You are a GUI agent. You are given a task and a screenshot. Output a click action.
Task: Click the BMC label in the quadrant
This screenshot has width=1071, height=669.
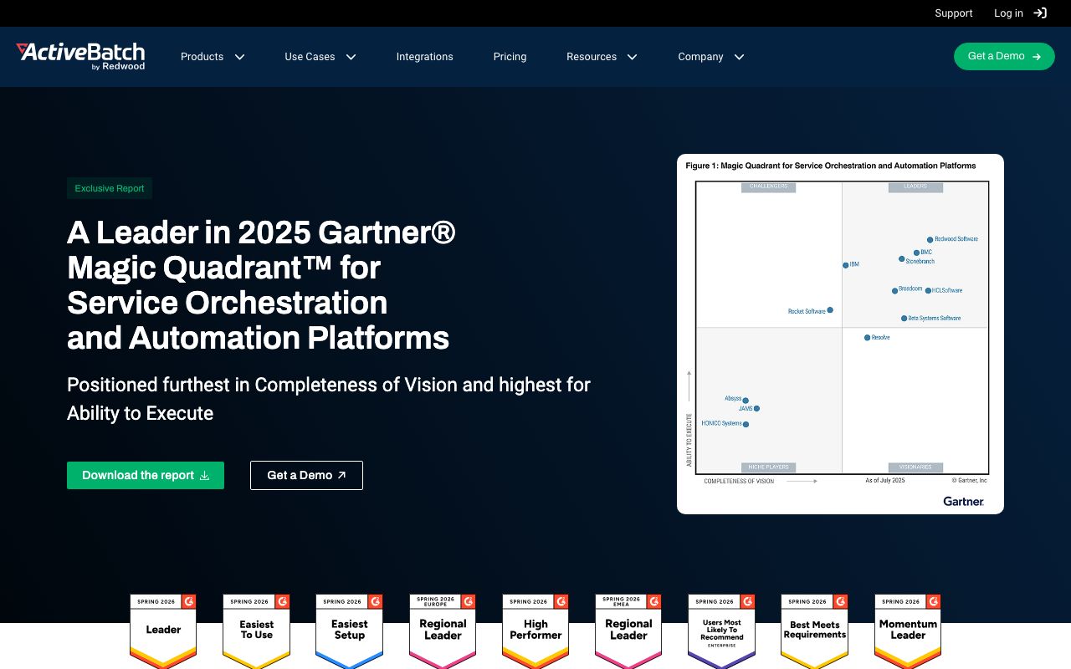(x=926, y=253)
